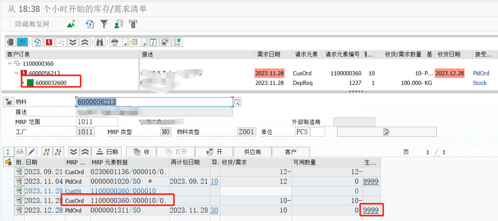The width and height of the screenshot is (498, 221).
Task: Click the 客户 button
Action: click(x=290, y=152)
